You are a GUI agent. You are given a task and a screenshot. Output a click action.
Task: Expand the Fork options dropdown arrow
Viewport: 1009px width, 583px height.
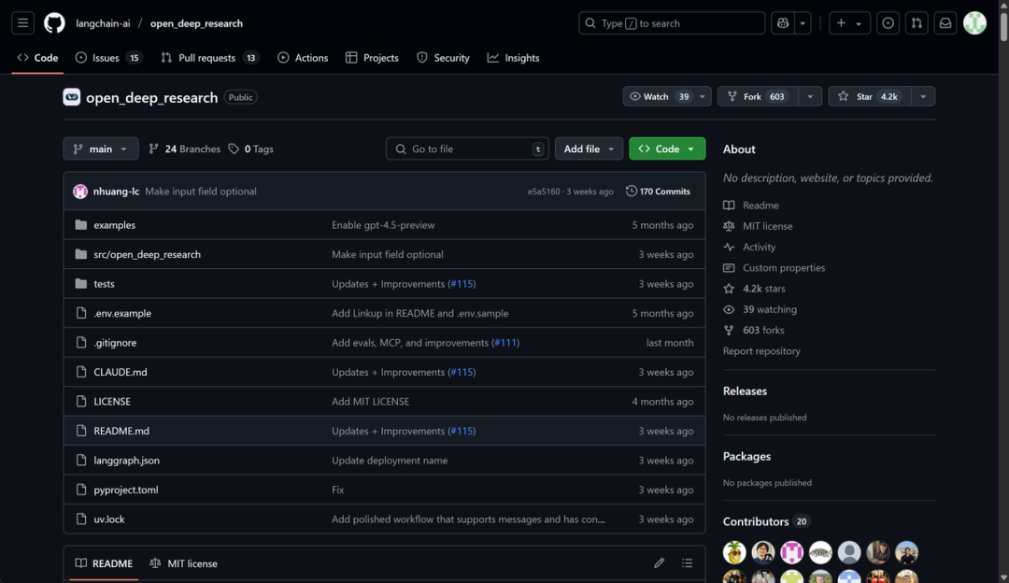coord(810,96)
